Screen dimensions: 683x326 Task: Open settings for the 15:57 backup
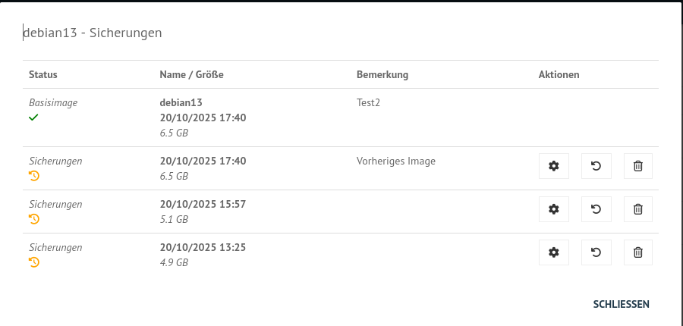pyautogui.click(x=553, y=209)
